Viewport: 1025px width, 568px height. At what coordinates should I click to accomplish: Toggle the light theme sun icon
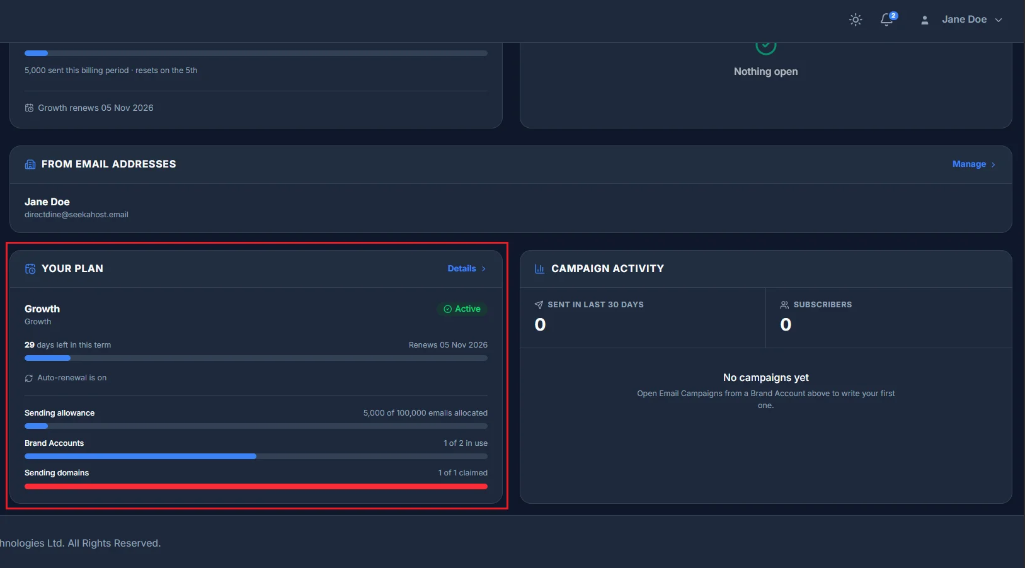(x=856, y=20)
